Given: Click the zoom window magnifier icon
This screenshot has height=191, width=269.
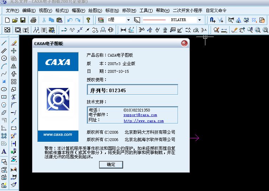Looking at the screenshot, I should pos(257,30).
